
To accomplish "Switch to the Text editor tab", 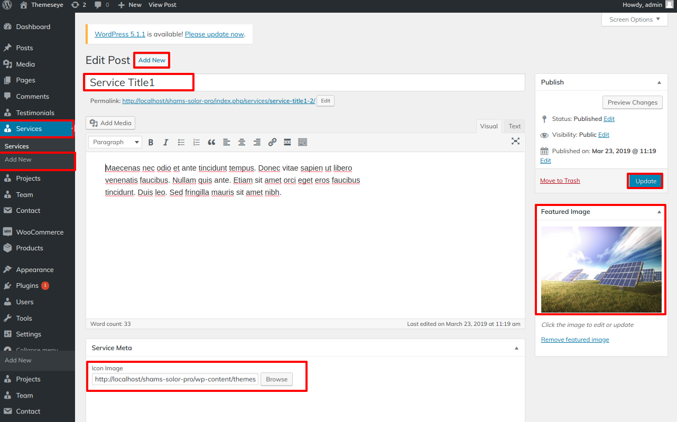I will [514, 126].
